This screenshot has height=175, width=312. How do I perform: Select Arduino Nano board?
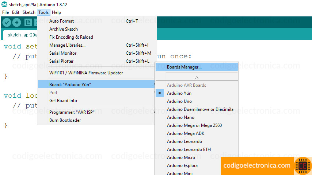[x=197, y=117]
